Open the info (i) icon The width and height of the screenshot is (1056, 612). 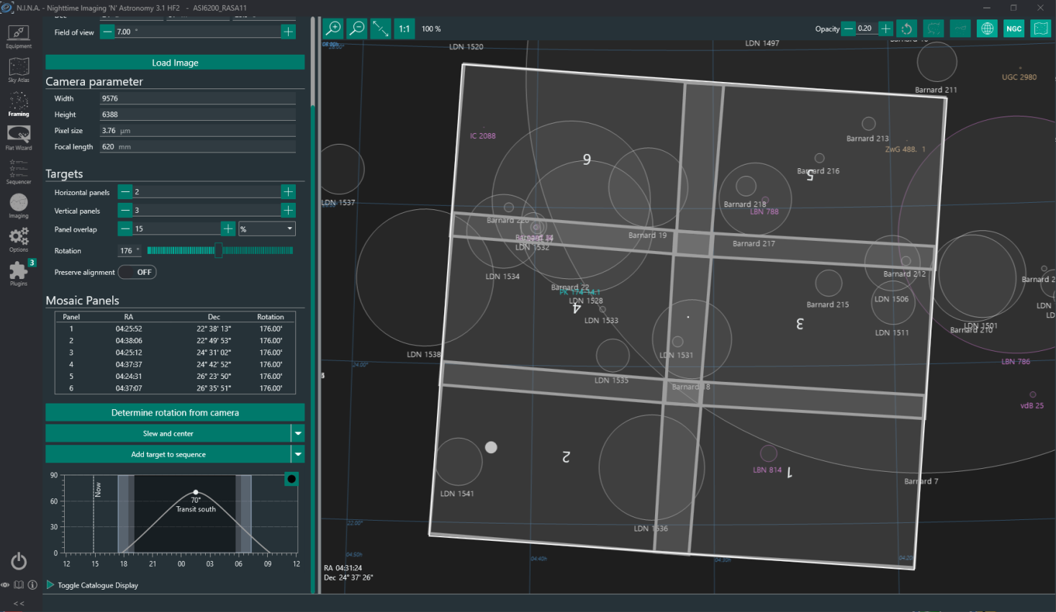32,585
